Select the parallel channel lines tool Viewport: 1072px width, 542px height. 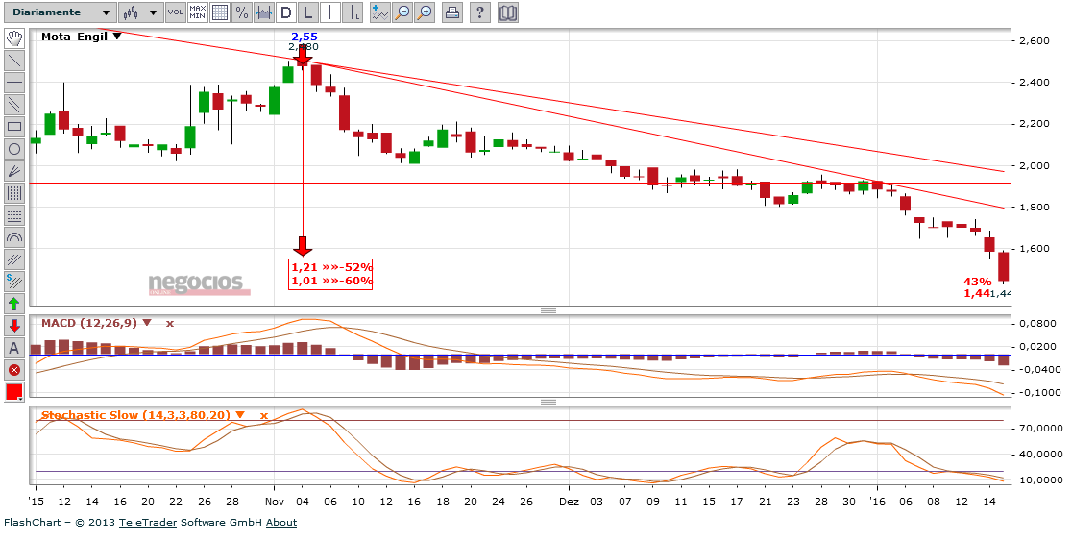(14, 105)
